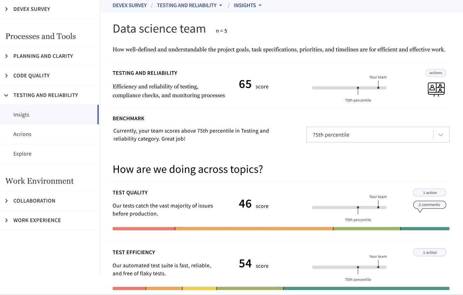The image size is (463, 295).
Task: Collapse the Testing and Reliability section
Action: pos(6,95)
